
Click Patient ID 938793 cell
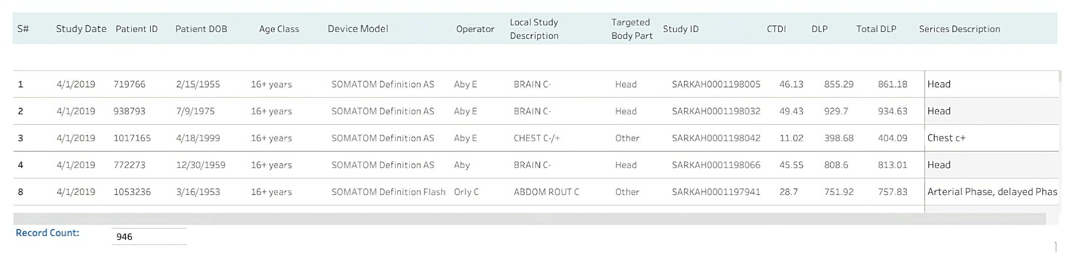pos(129,111)
